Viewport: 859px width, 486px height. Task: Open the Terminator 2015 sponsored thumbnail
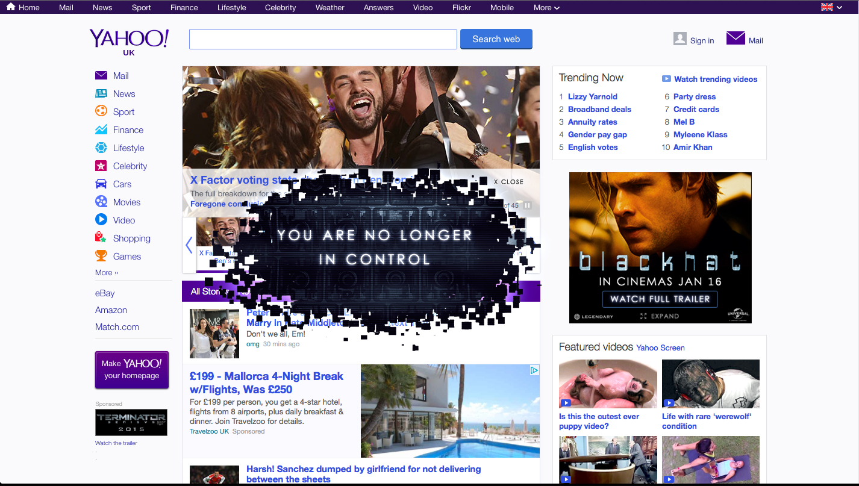[x=131, y=422]
